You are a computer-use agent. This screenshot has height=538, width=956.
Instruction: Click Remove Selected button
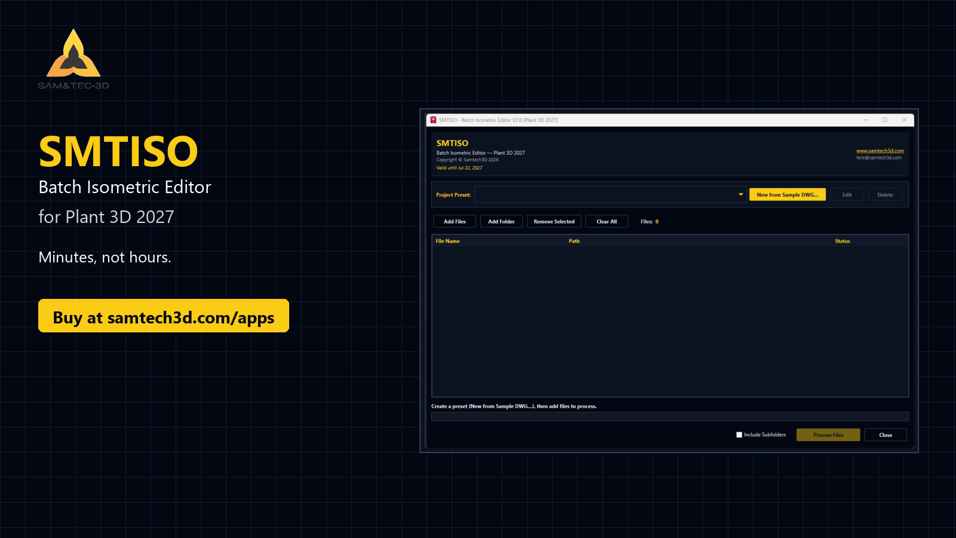tap(554, 221)
